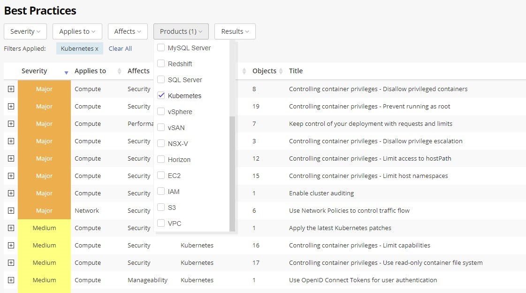526x293 pixels.
Task: Tick the EC2 checkbox in product list
Action: click(x=161, y=175)
